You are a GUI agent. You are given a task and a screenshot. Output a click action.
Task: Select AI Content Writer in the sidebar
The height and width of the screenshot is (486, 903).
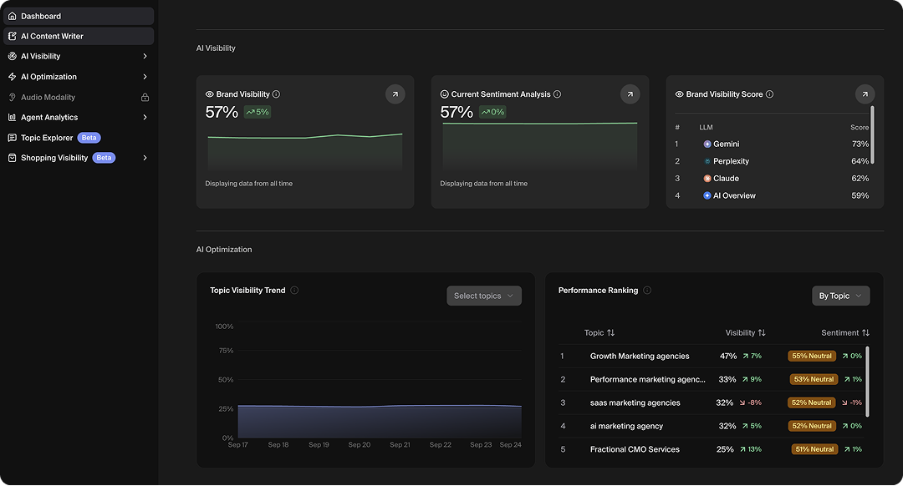[50, 36]
